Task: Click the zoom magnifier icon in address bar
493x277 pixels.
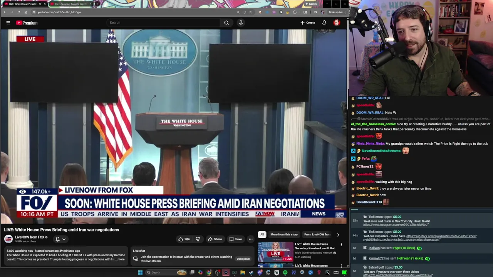Action: [x=238, y=12]
